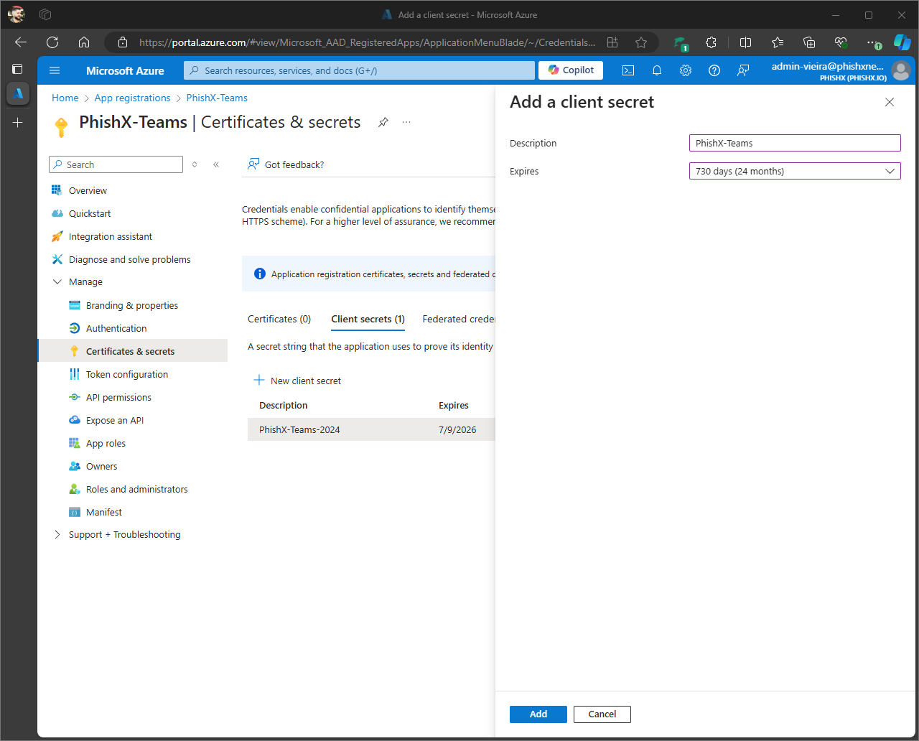Image resolution: width=919 pixels, height=741 pixels.
Task: Collapse the left navigation menu
Action: click(216, 164)
